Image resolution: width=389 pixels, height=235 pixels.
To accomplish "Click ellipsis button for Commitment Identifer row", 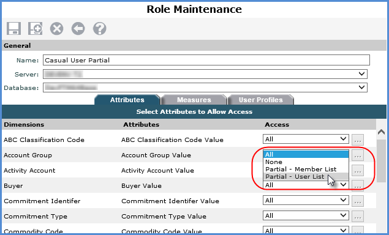I will pos(358,201).
